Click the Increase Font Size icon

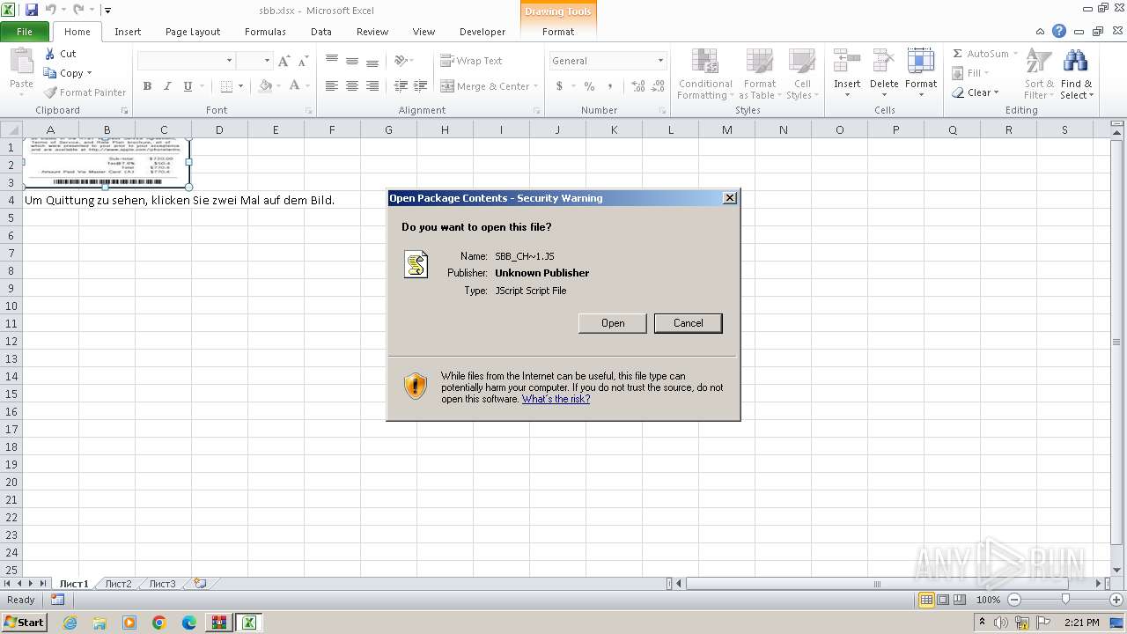tap(284, 61)
